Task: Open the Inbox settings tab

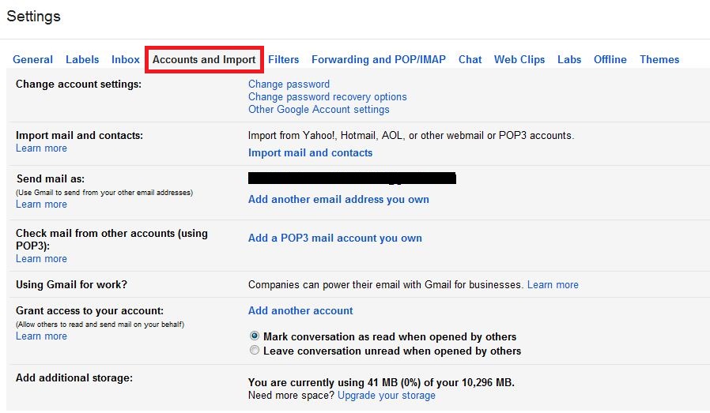Action: [x=126, y=59]
